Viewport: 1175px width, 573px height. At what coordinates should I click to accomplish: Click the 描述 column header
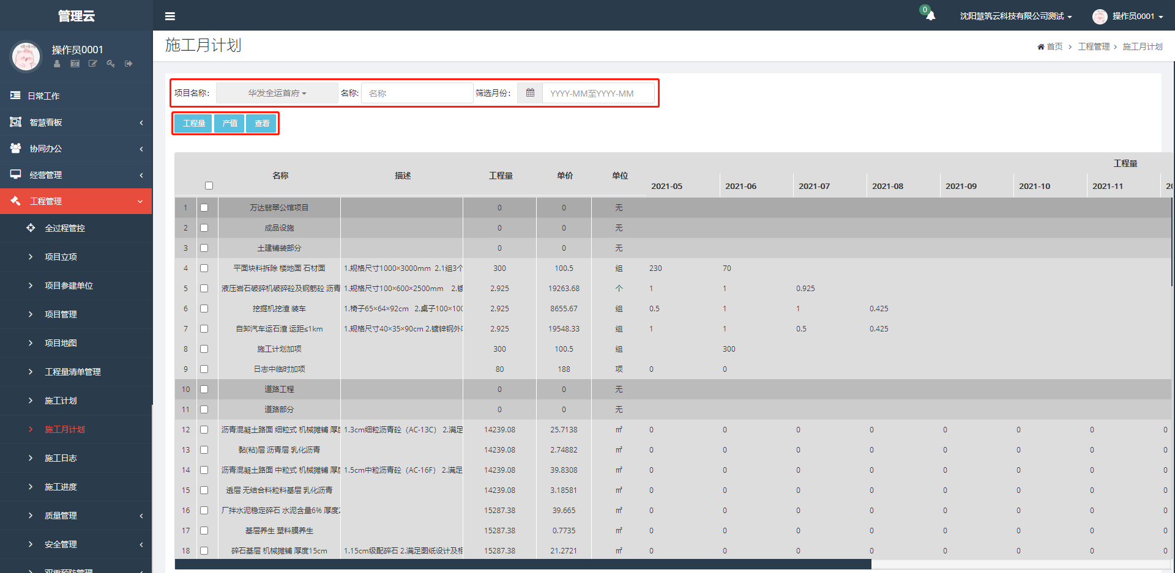[402, 176]
